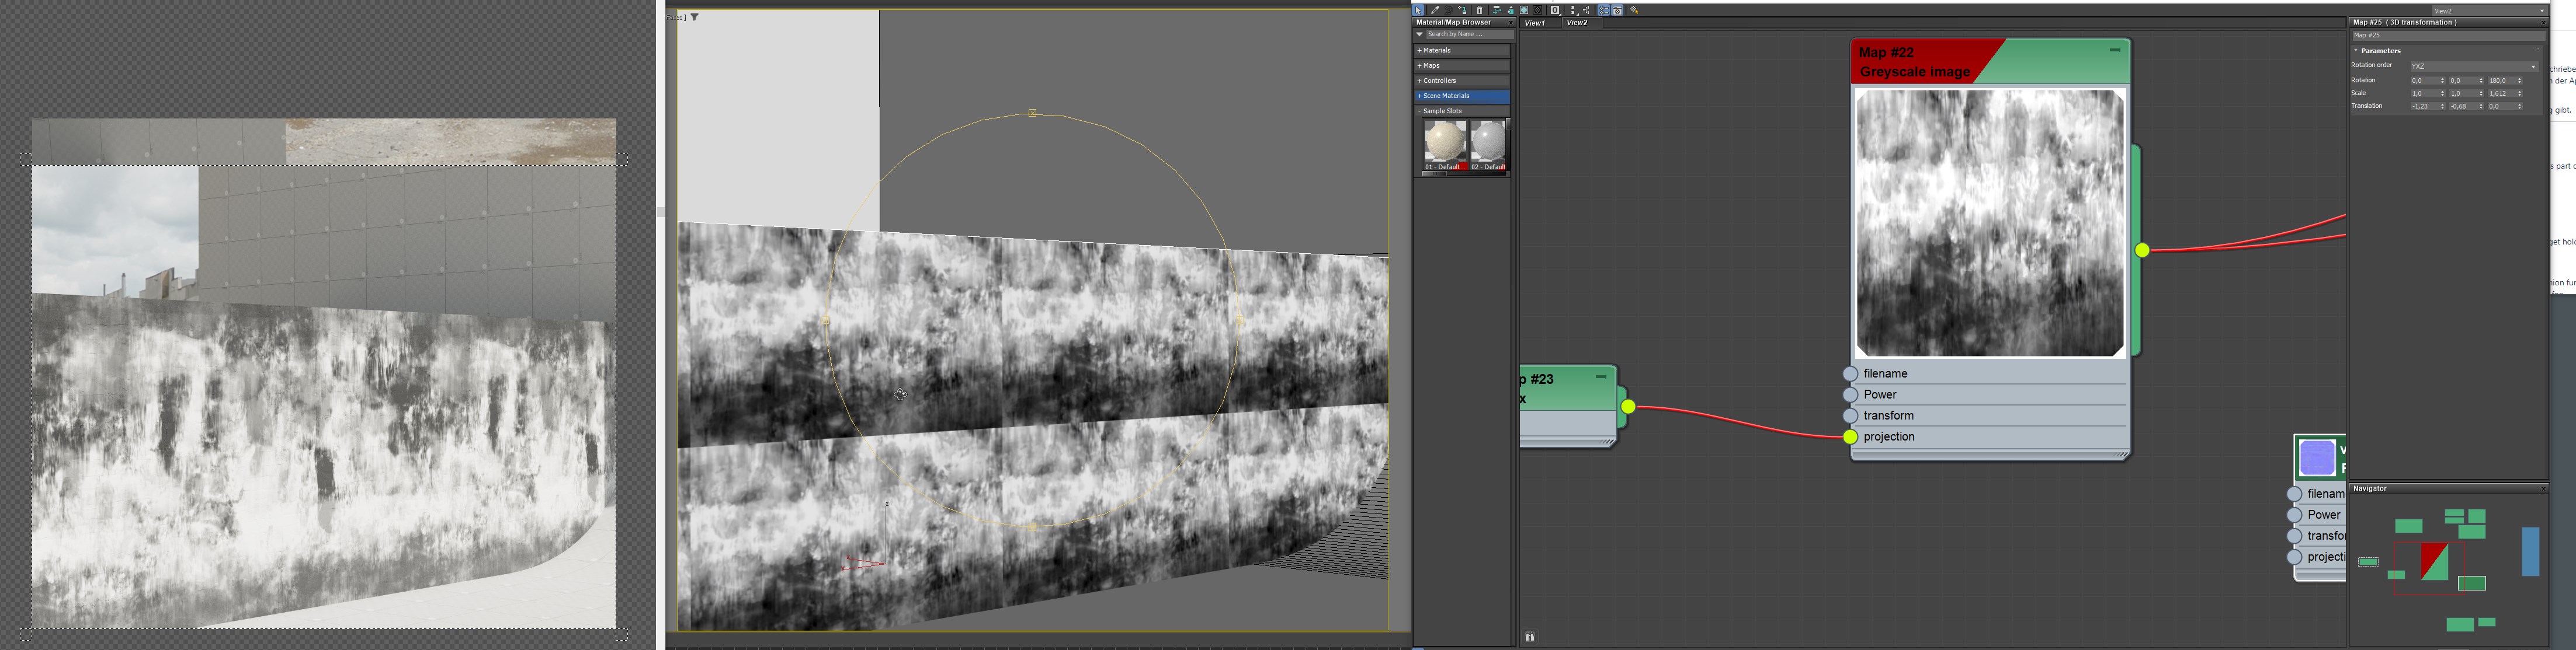Viewport: 2576px width, 650px height.
Task: Click the Lay Out All vertical icon
Action: coord(1574,10)
